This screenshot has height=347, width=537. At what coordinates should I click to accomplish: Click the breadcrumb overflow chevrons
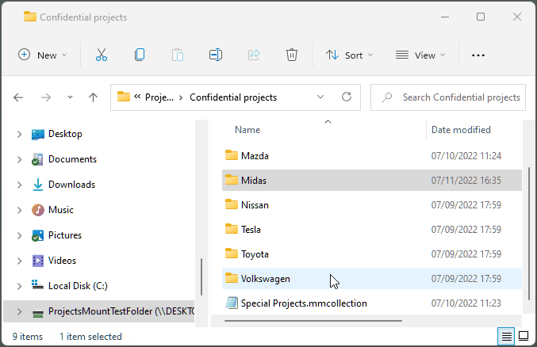tap(137, 97)
